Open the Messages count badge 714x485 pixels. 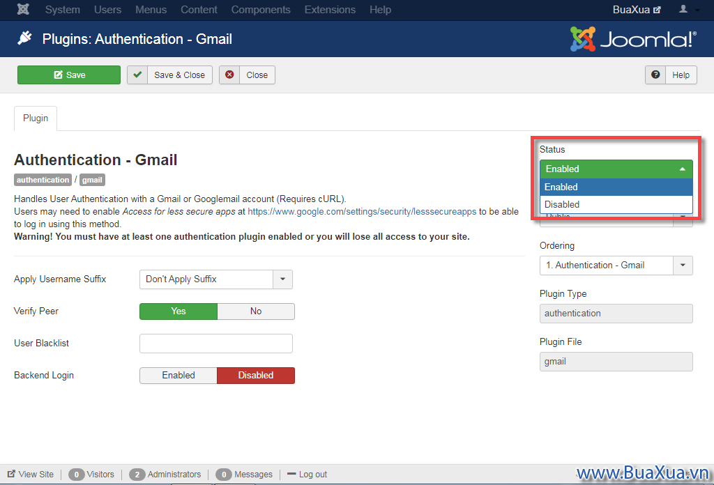[x=224, y=475]
